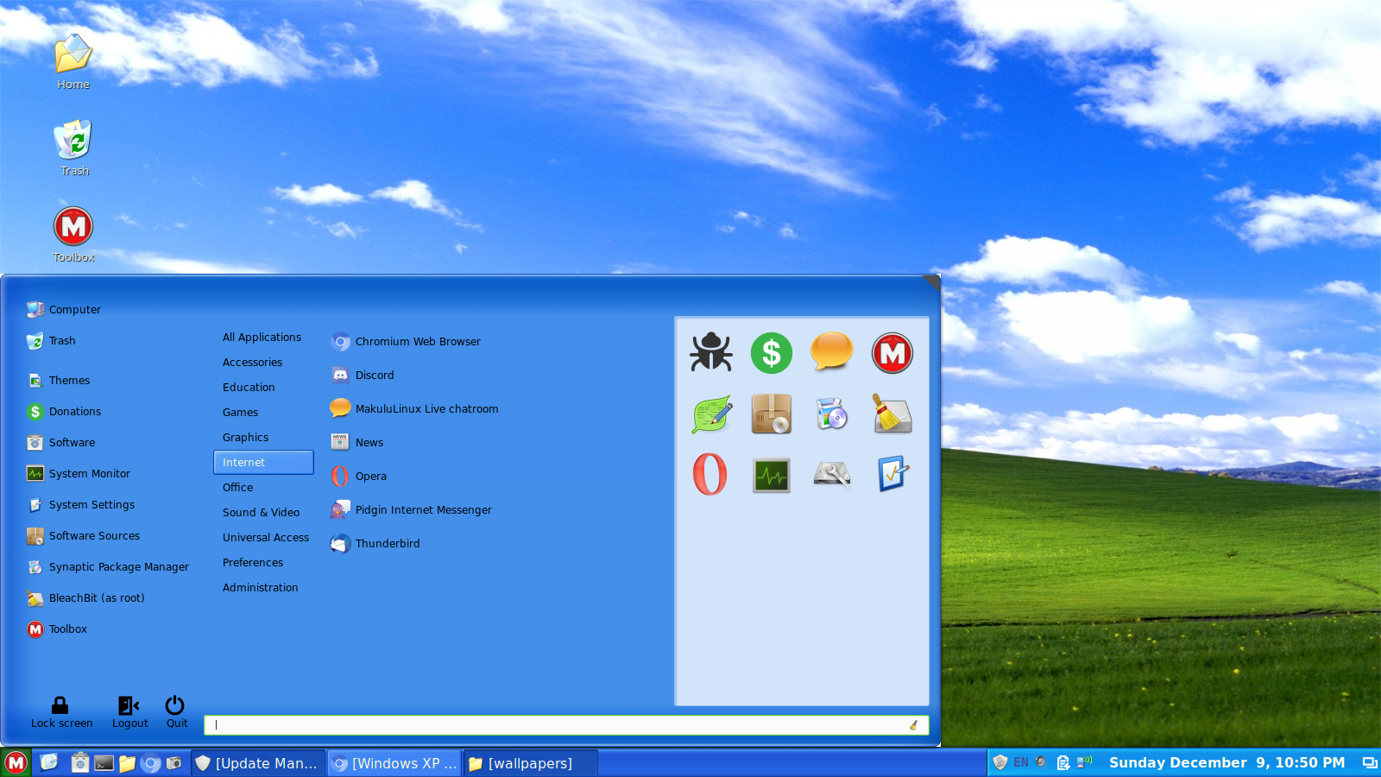Switch to the Update Manager taskbar window
The image size is (1381, 777).
coord(258,763)
